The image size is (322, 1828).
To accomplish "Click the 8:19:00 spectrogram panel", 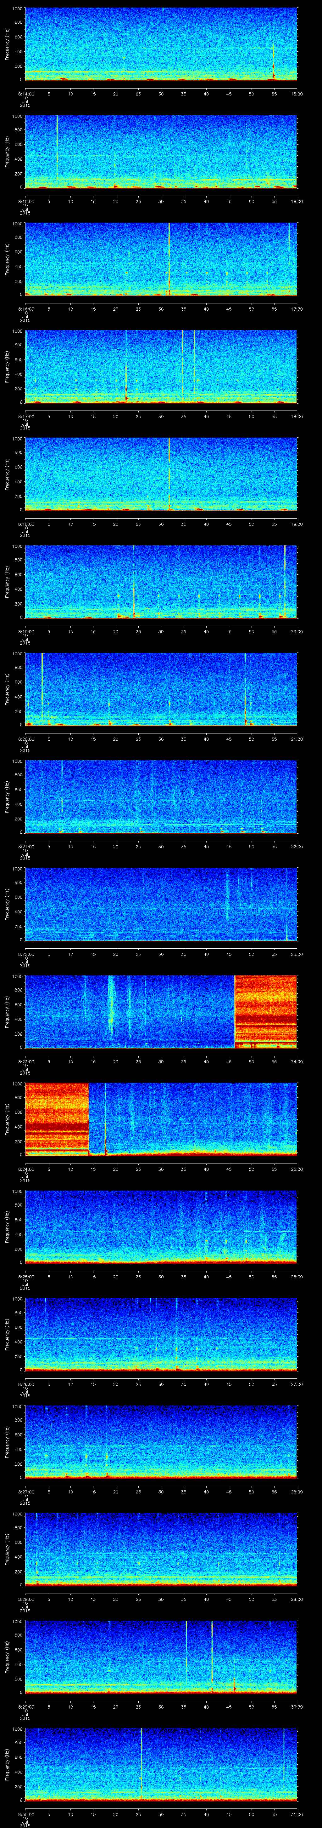I will coord(161,582).
